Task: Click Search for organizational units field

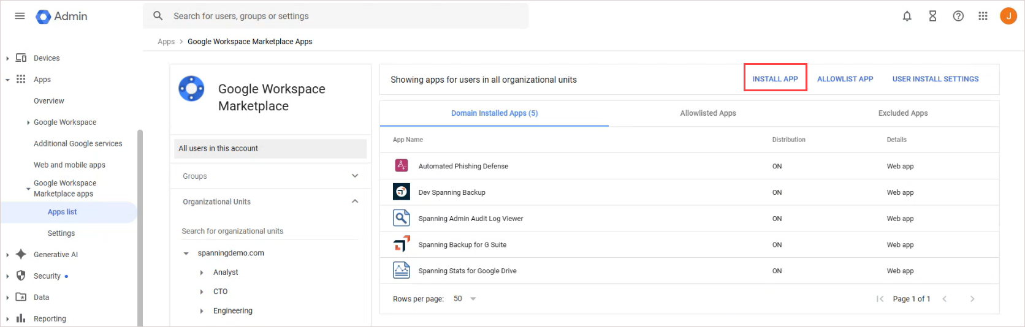Action: [270, 231]
